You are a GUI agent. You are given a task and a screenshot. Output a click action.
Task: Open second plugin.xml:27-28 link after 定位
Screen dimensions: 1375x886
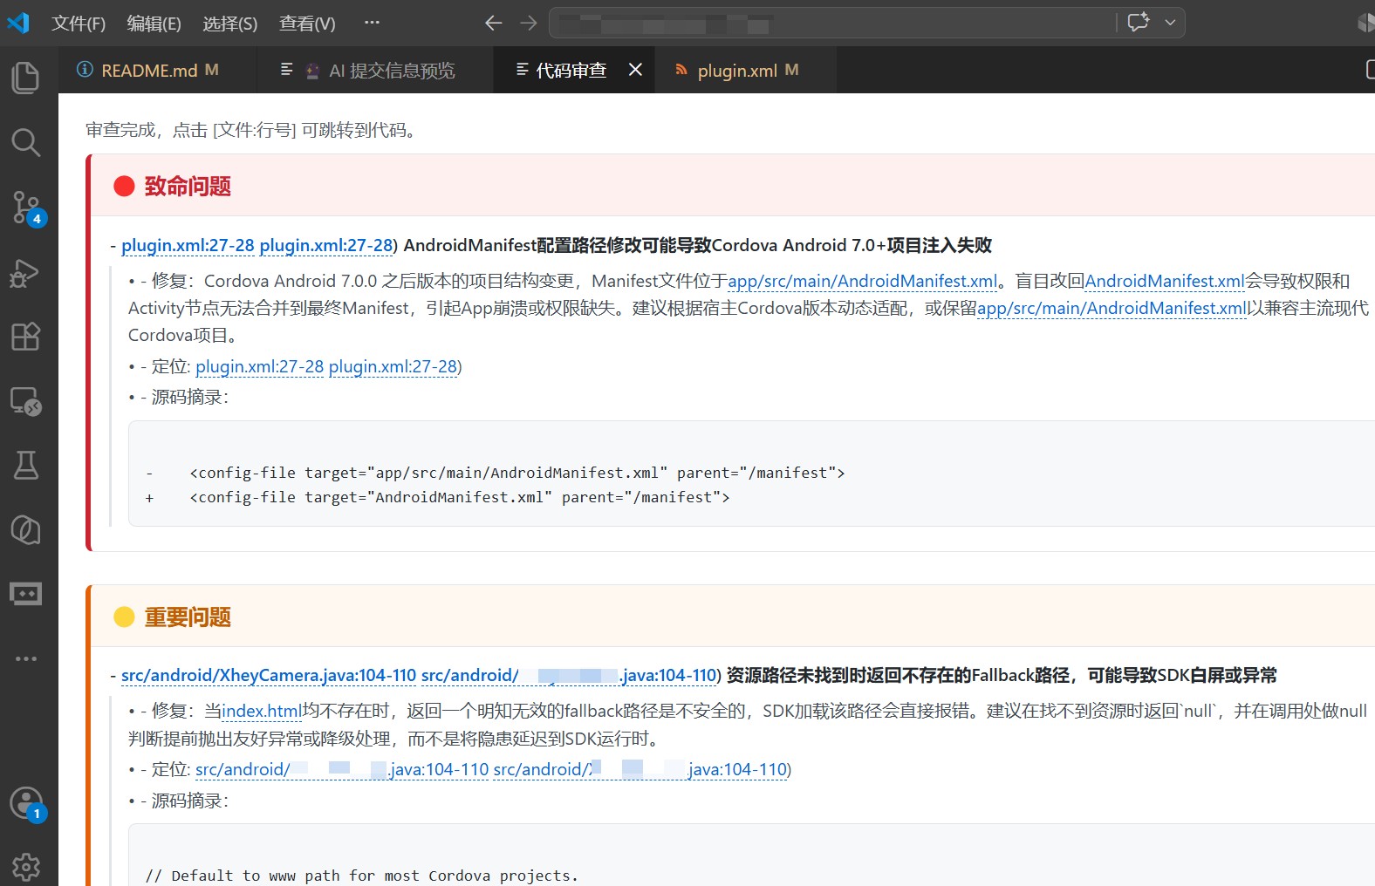tap(393, 367)
